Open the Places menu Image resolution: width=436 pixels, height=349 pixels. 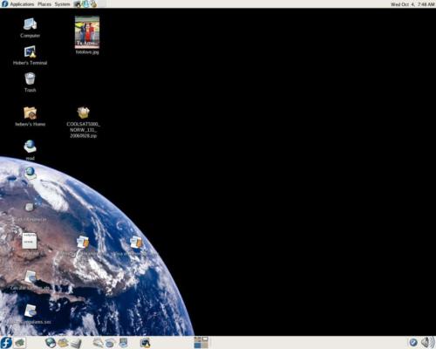[44, 4]
